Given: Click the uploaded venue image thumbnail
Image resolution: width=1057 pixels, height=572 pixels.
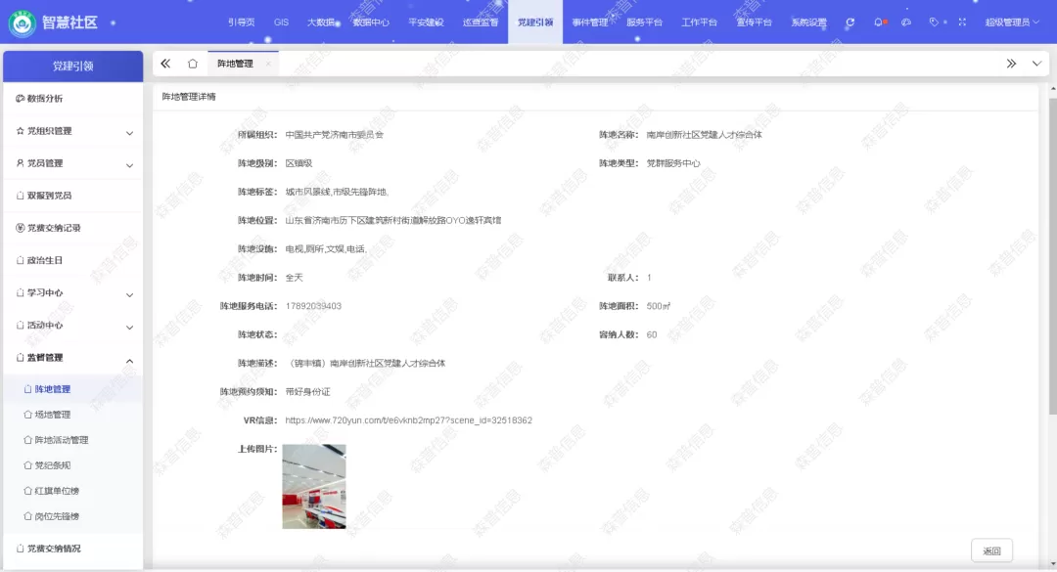Looking at the screenshot, I should click(x=314, y=487).
